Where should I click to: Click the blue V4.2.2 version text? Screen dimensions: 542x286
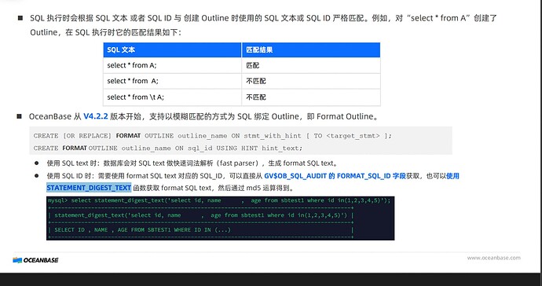click(96, 116)
